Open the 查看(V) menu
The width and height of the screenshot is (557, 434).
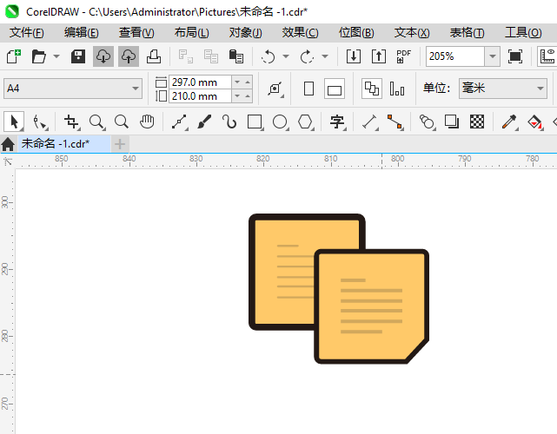pos(136,33)
